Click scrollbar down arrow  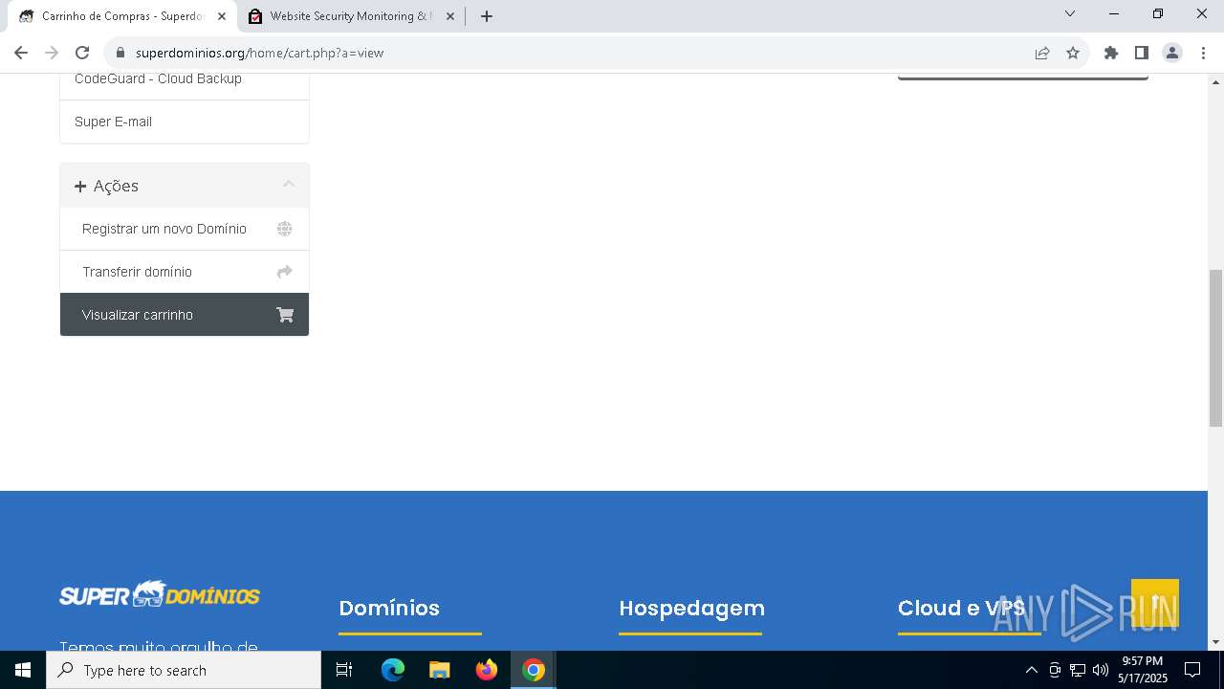(x=1216, y=642)
